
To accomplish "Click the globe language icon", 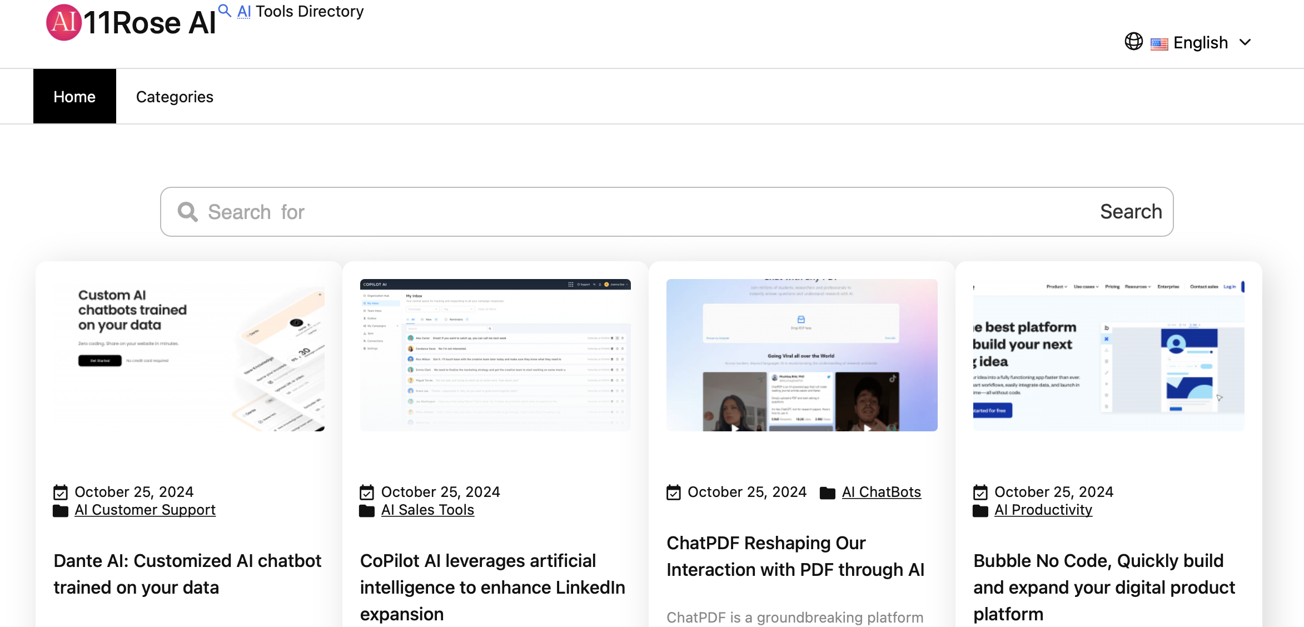I will pos(1133,42).
